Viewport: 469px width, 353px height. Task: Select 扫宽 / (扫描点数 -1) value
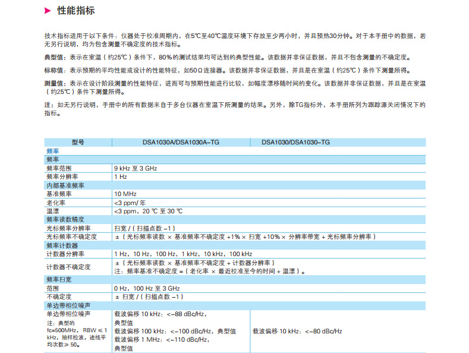[x=144, y=229]
